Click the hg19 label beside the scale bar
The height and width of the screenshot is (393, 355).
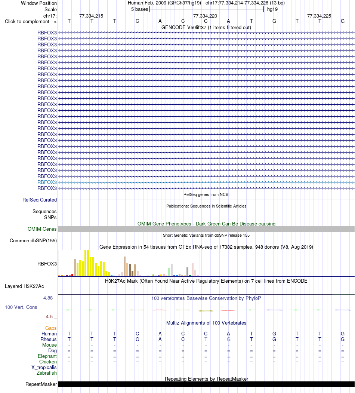coord(272,9)
